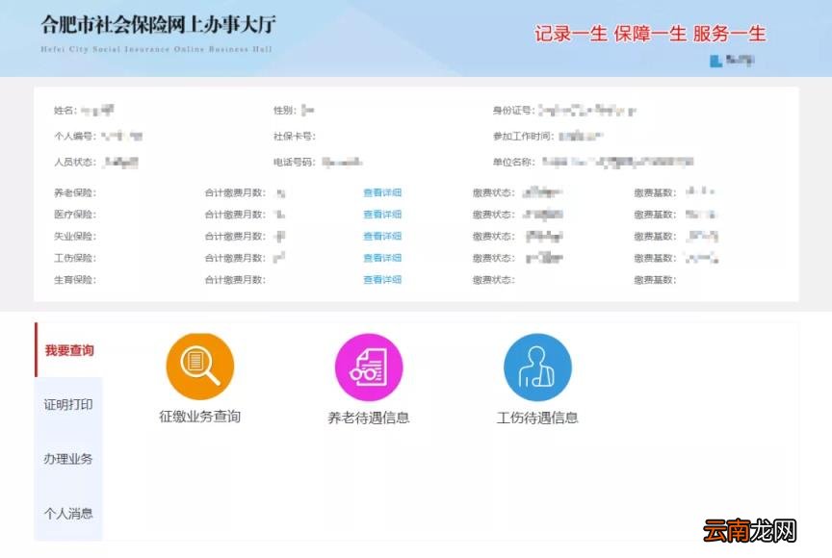
Task: Click the 性别: label
Action: [285, 111]
